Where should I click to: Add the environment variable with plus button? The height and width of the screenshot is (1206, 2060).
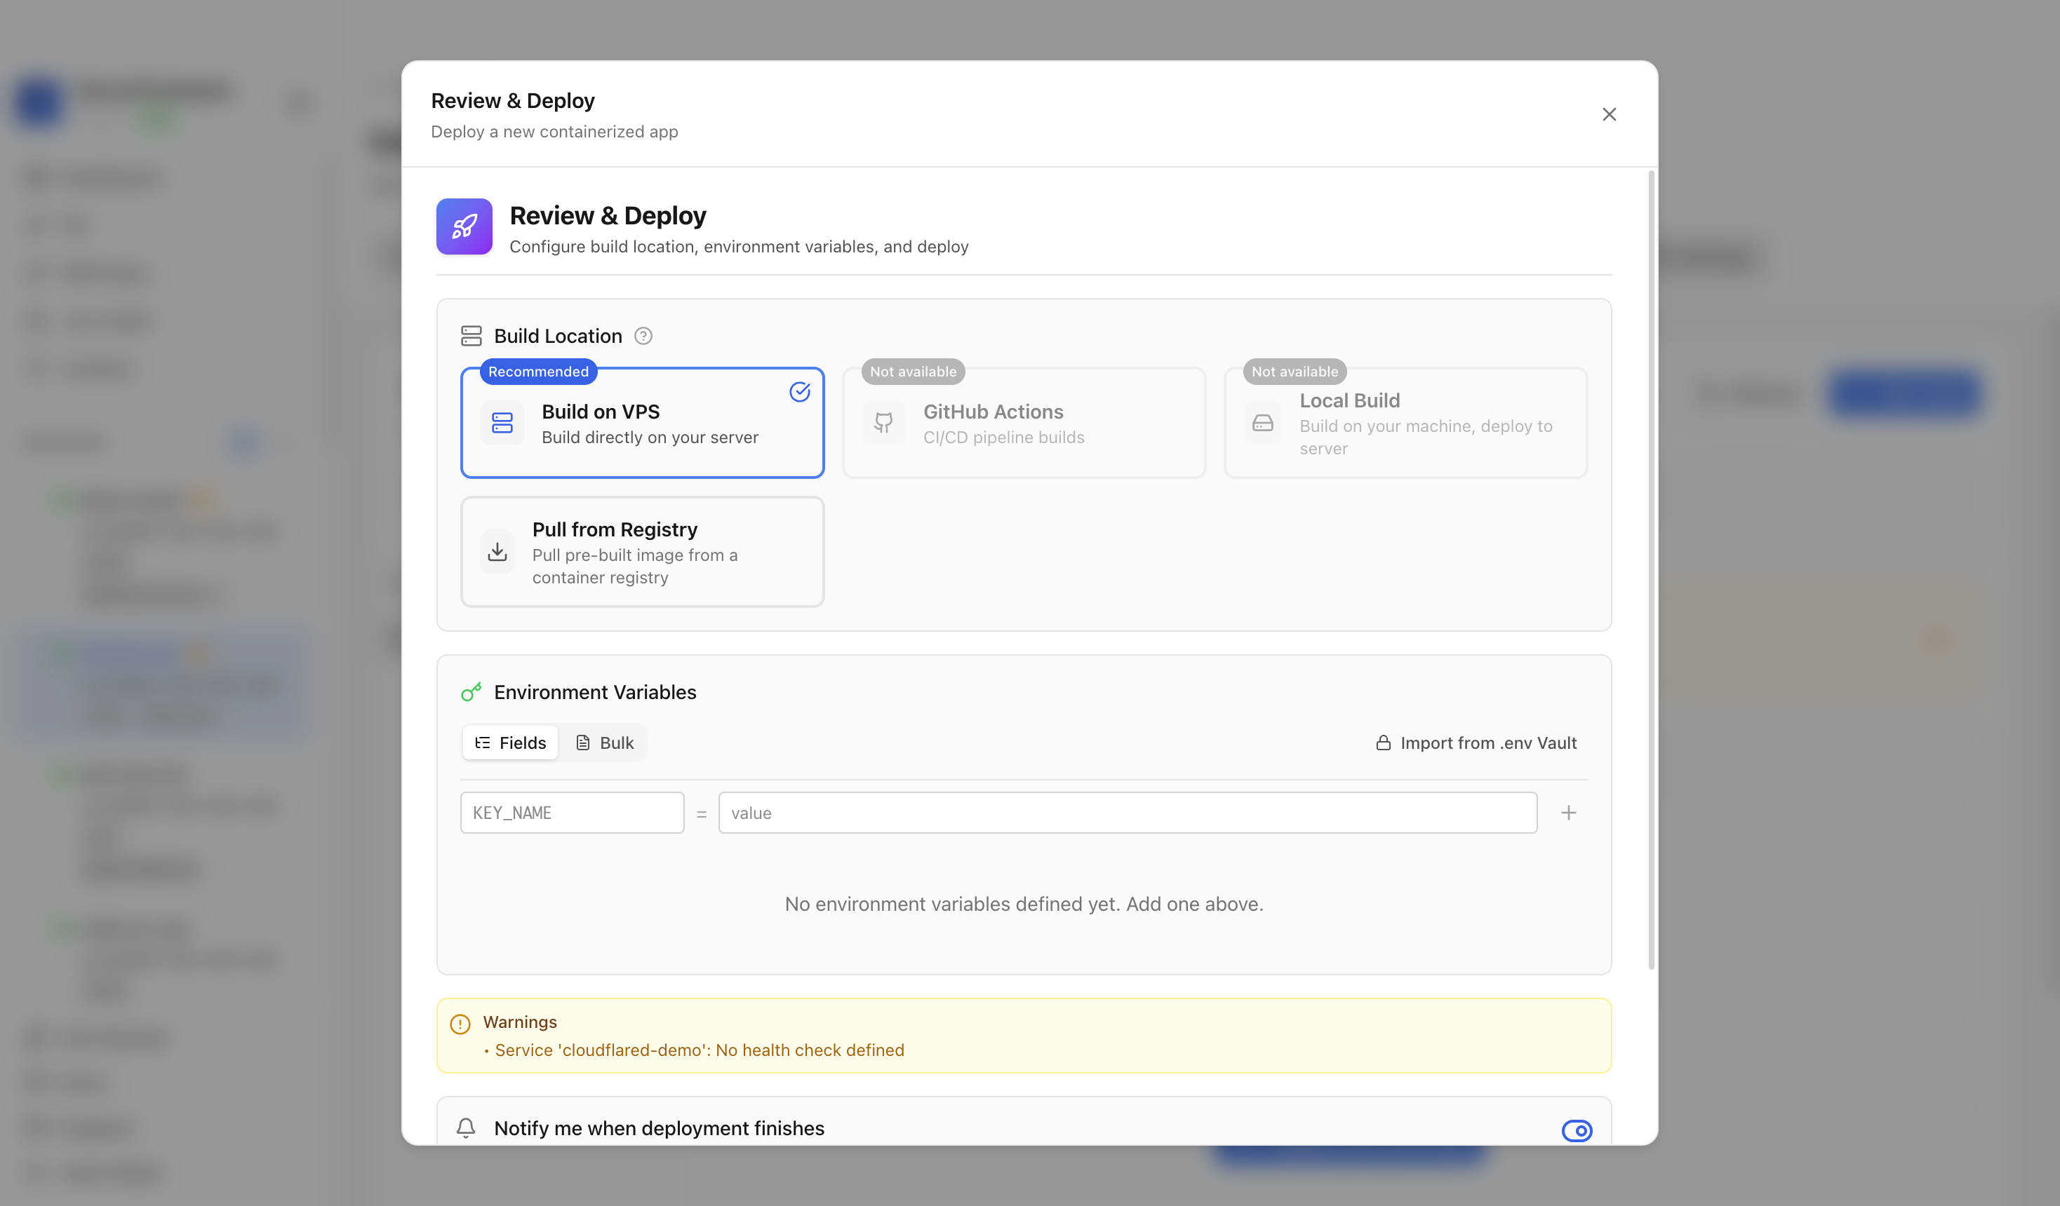(x=1568, y=813)
